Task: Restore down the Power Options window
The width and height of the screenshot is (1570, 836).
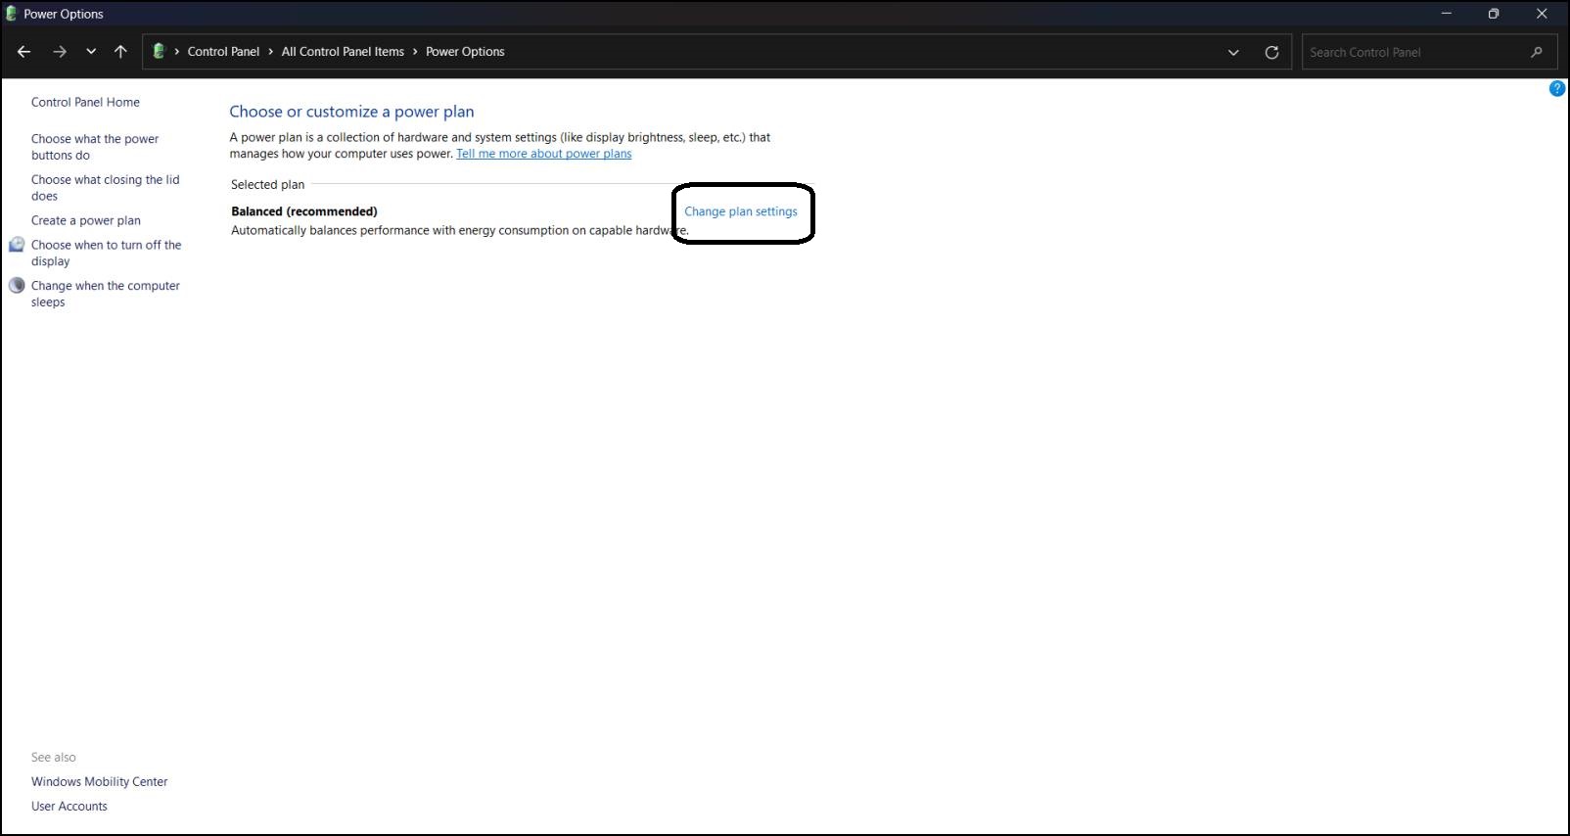Action: coord(1494,14)
